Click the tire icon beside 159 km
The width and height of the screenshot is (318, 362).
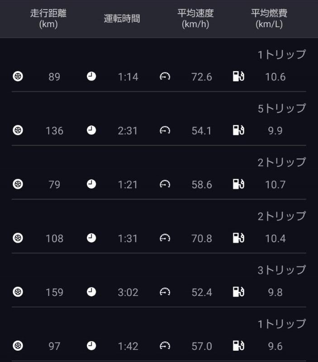tap(18, 292)
